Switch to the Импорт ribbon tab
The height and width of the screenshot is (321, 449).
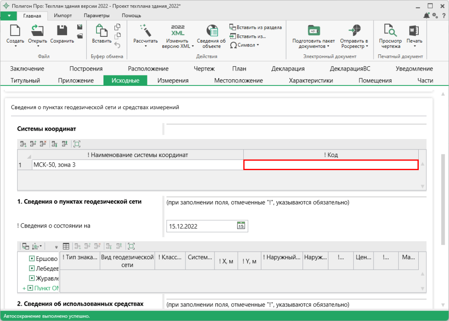63,15
